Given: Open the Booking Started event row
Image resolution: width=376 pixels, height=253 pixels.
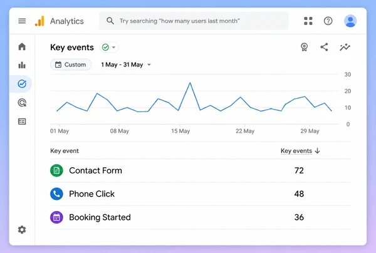Looking at the screenshot, I should (x=201, y=217).
